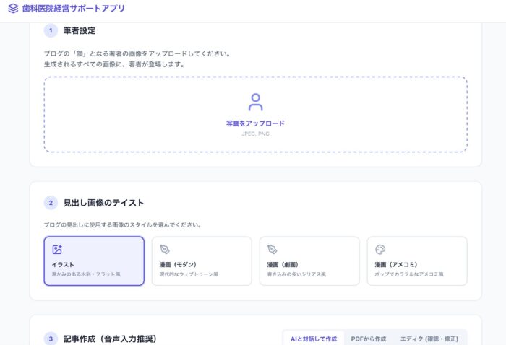
Task: Click the pen nib icon on 漫画（モダン）
Action: click(165, 250)
